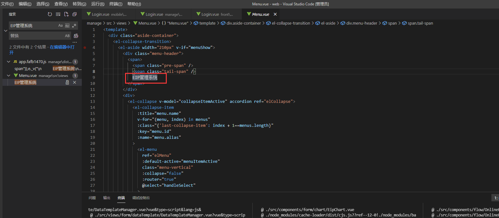Show more search options via ellipsis
This screenshot has width=499, height=218.
(x=75, y=42)
